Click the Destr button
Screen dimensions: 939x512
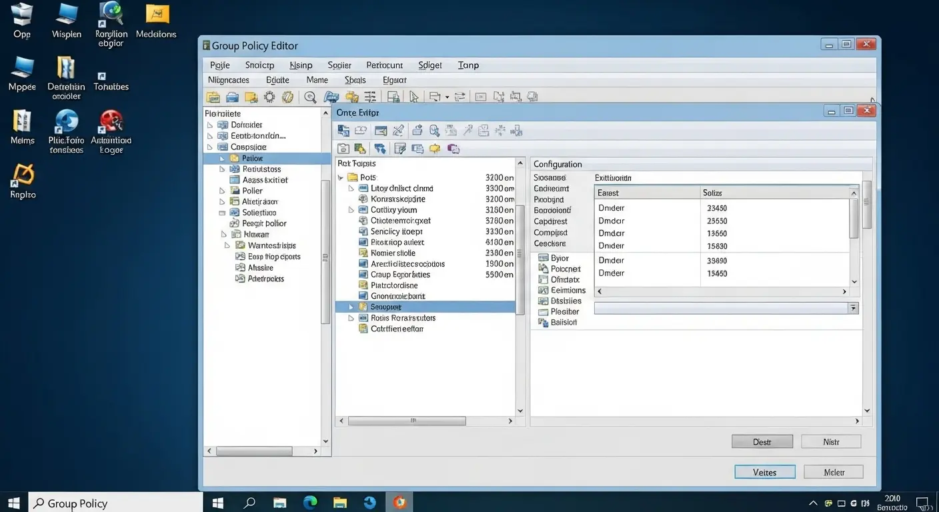[762, 441]
